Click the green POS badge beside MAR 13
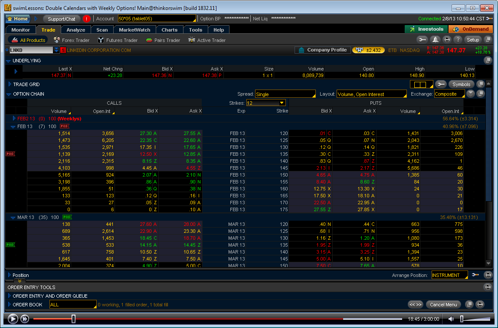 [67, 217]
